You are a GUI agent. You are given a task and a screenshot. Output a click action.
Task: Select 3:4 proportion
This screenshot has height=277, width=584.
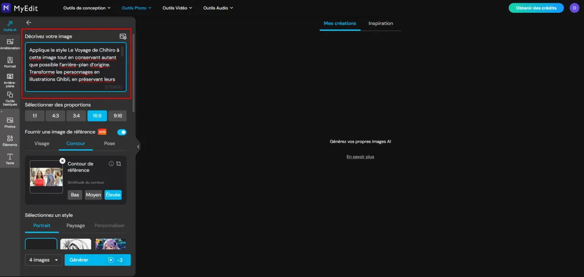76,116
